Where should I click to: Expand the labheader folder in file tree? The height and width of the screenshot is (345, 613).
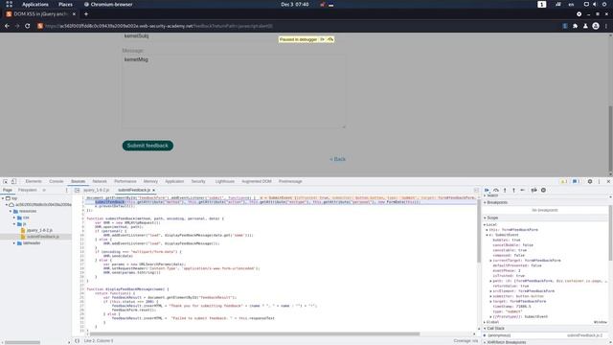coord(14,243)
